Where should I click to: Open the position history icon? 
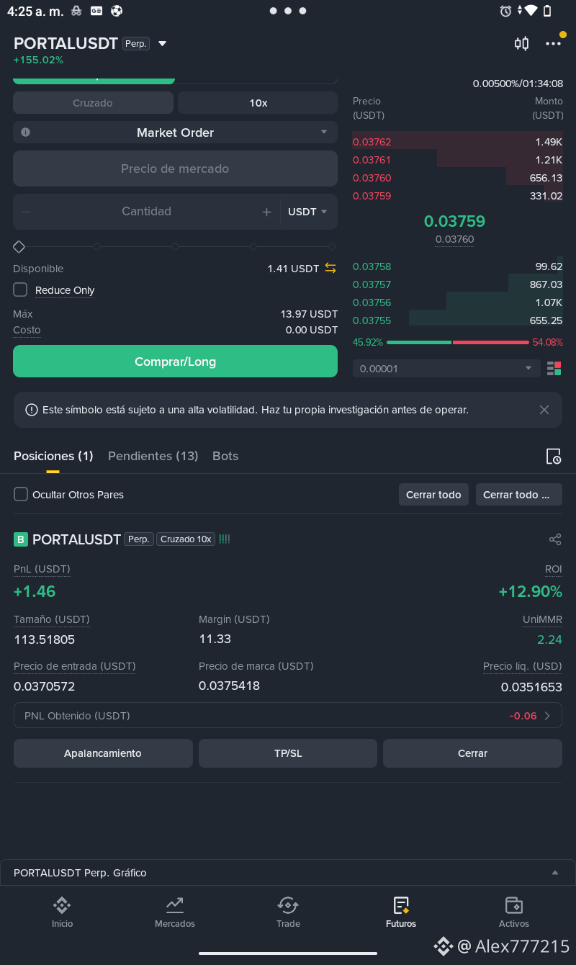(x=553, y=456)
